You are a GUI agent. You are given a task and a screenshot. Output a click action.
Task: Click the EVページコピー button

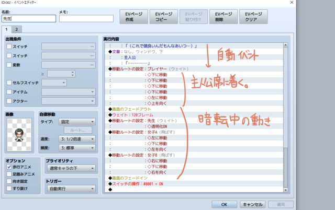164,17
